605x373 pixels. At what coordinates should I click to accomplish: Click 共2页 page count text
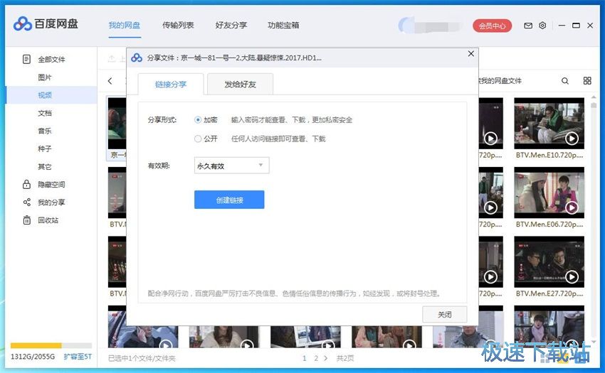coord(345,358)
